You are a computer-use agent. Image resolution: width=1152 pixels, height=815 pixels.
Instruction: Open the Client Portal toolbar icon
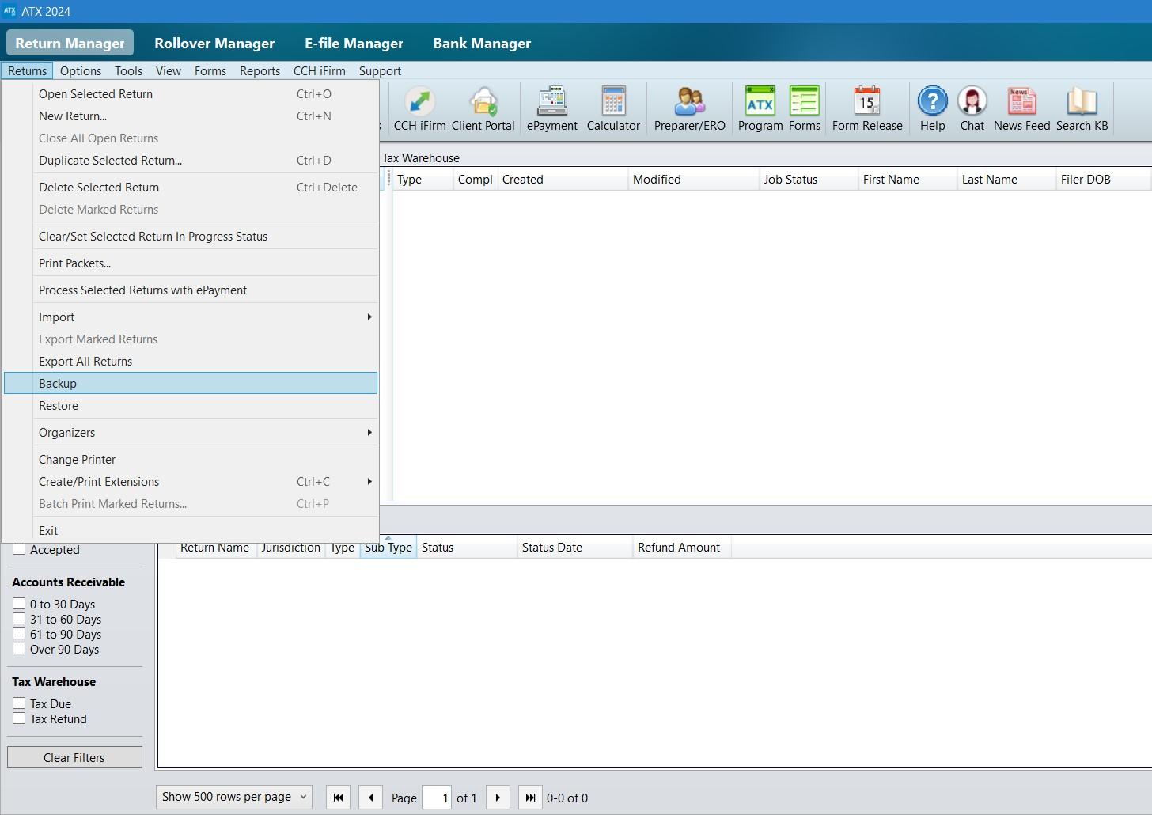483,109
